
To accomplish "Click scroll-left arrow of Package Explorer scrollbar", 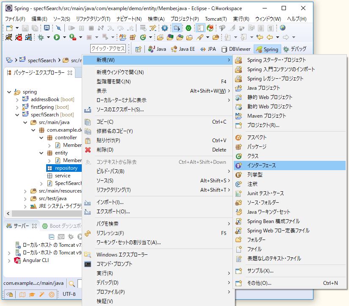I will (8, 213).
